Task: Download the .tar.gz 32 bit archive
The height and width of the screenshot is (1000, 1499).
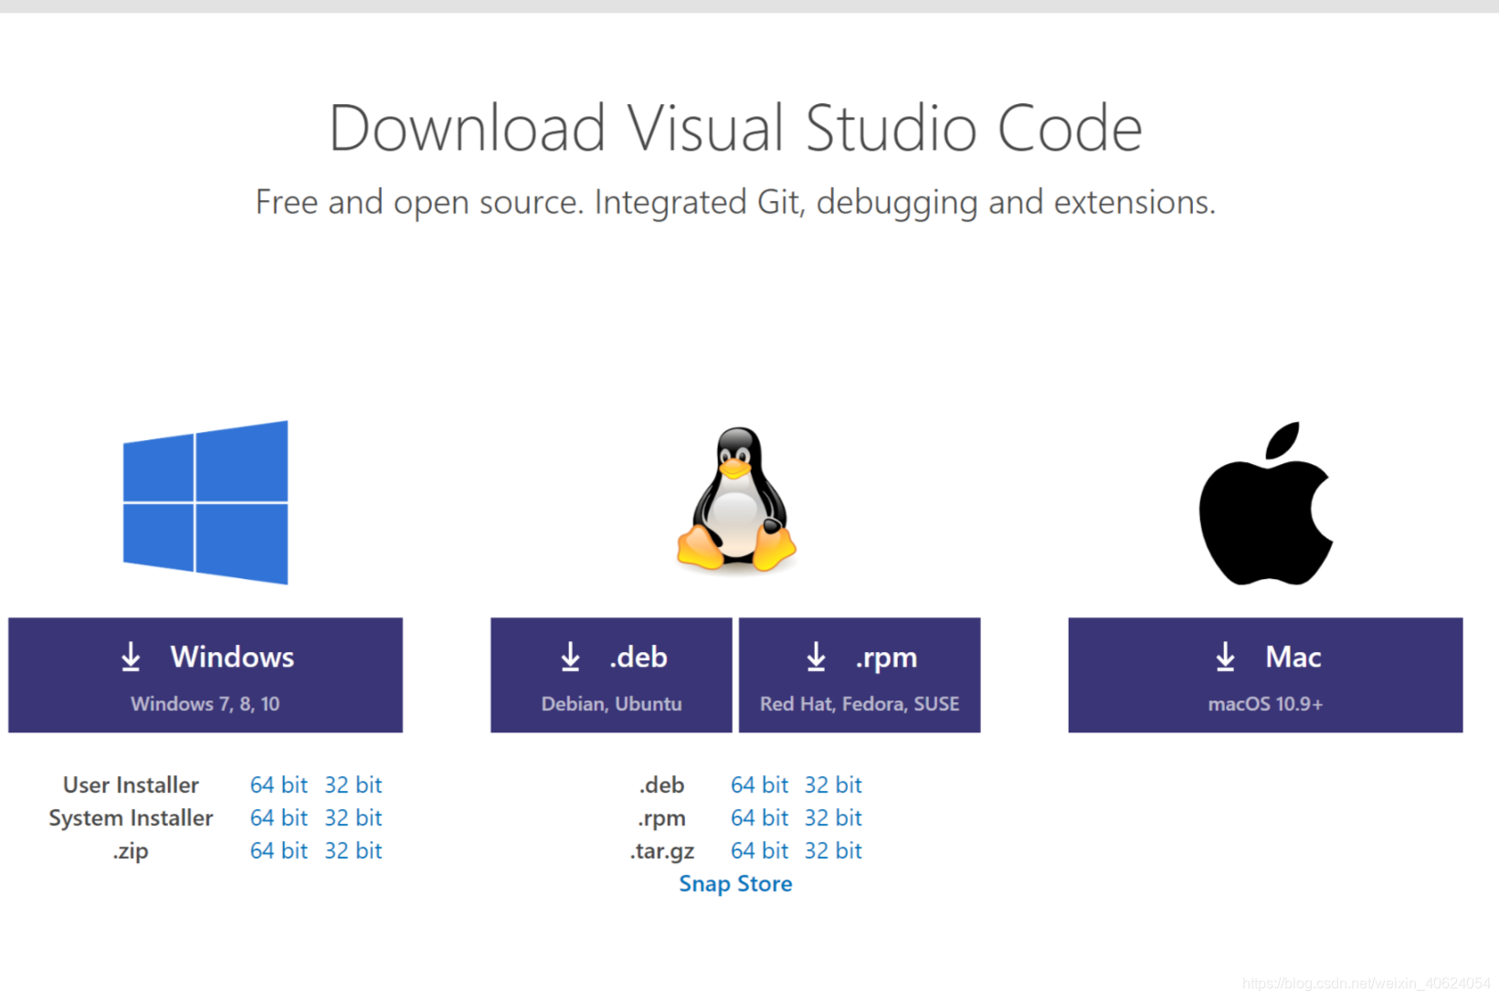Action: tap(833, 850)
